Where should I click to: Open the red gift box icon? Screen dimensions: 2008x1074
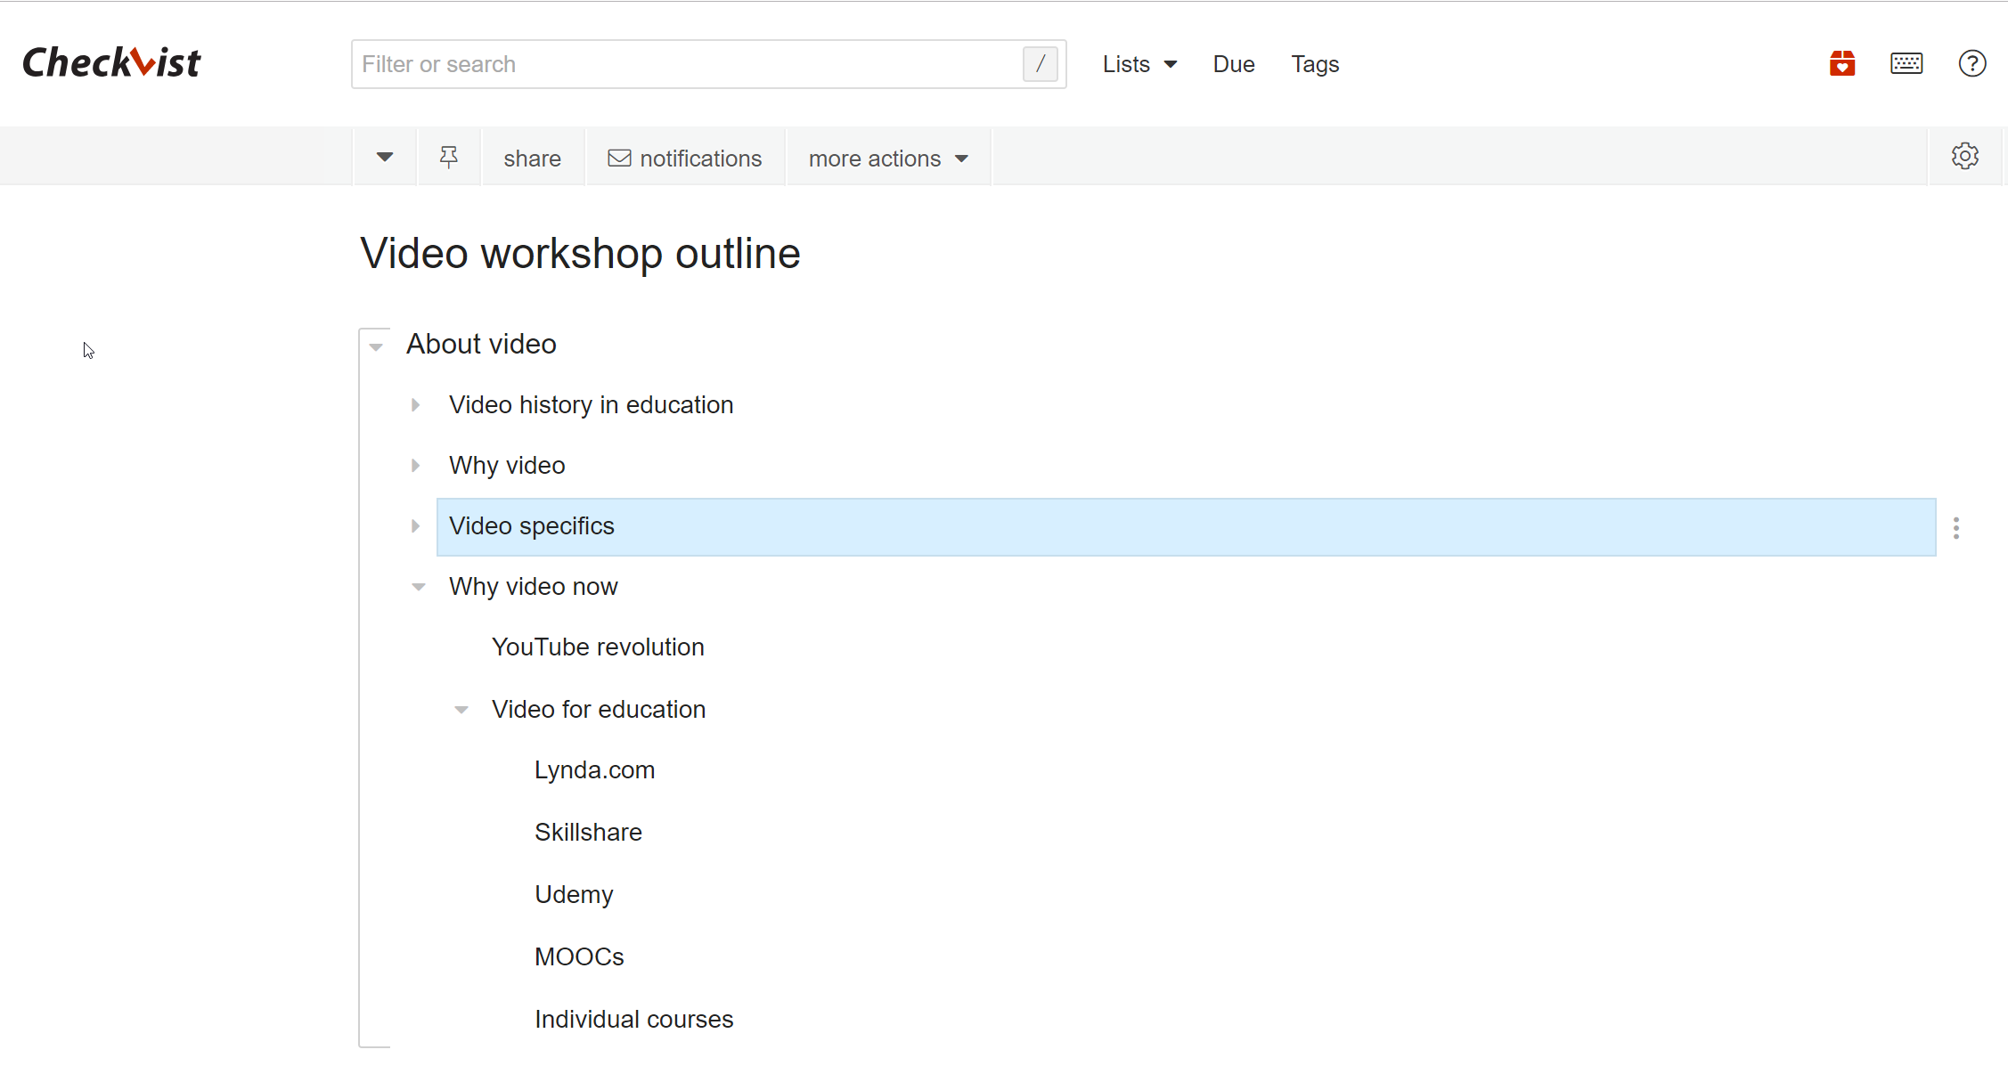pyautogui.click(x=1842, y=63)
